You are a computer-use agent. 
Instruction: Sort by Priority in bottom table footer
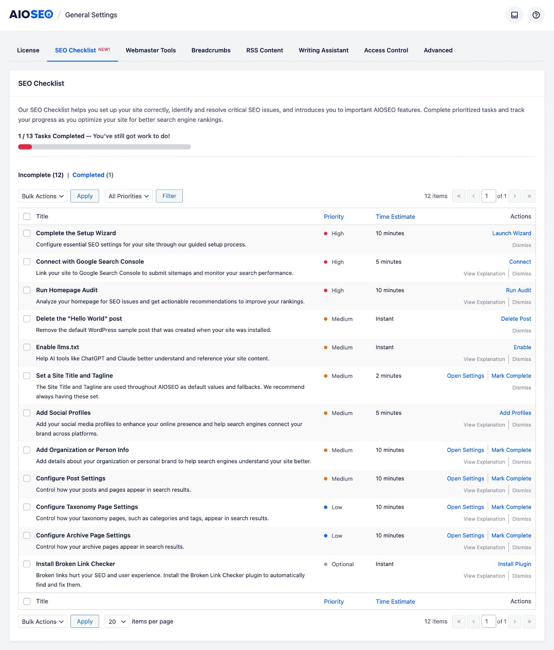pos(334,602)
